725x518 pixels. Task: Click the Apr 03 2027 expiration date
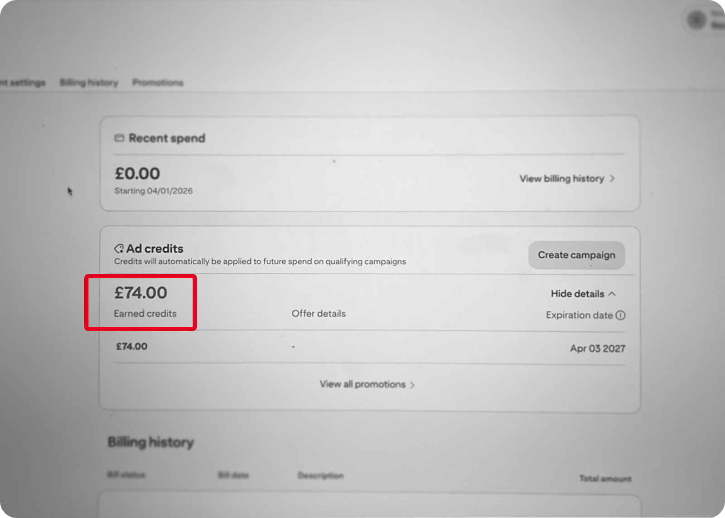597,349
